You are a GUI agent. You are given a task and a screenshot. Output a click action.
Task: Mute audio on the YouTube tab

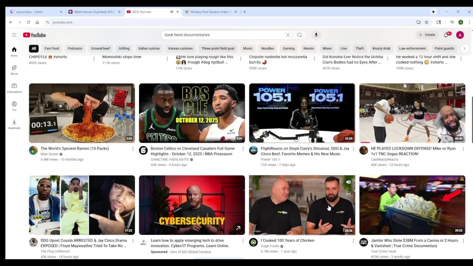[x=171, y=12]
